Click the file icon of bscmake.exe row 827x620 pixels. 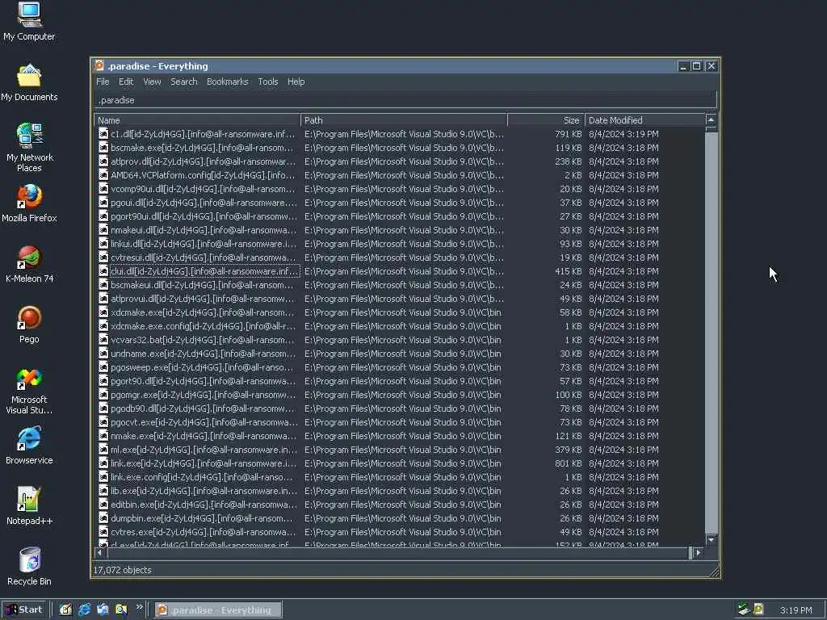click(x=103, y=148)
